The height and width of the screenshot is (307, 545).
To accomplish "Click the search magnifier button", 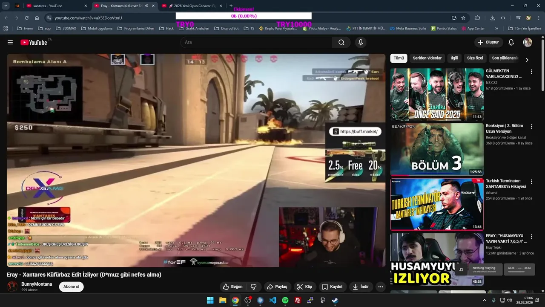I will [341, 42].
